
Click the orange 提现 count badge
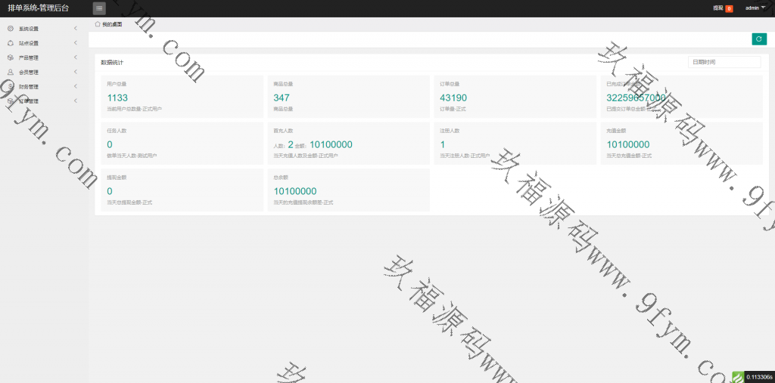pos(729,9)
